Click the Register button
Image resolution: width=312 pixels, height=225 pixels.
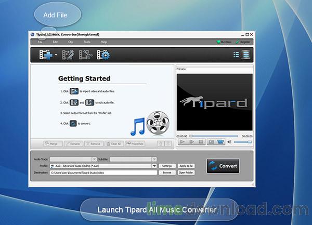(x=243, y=42)
